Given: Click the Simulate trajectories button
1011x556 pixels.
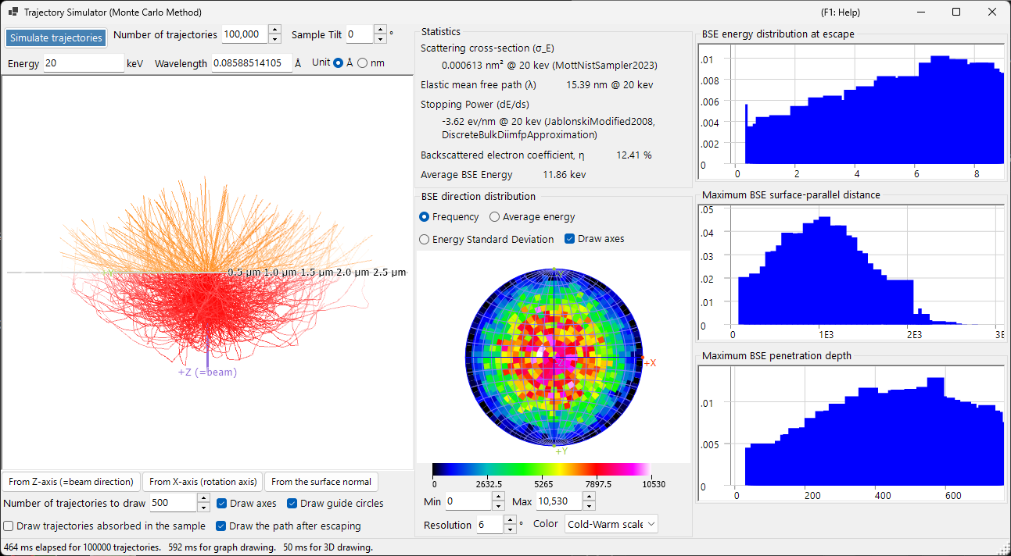Looking at the screenshot, I should [56, 37].
